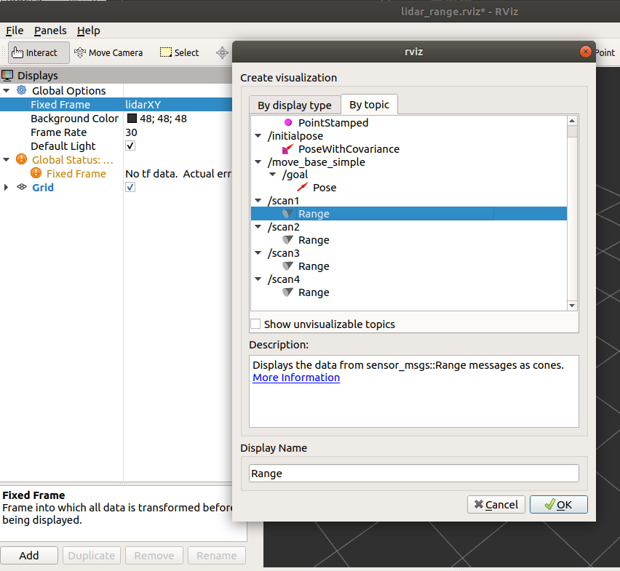The image size is (620, 571).
Task: Collapse the /initialpose topic
Action: click(x=258, y=135)
